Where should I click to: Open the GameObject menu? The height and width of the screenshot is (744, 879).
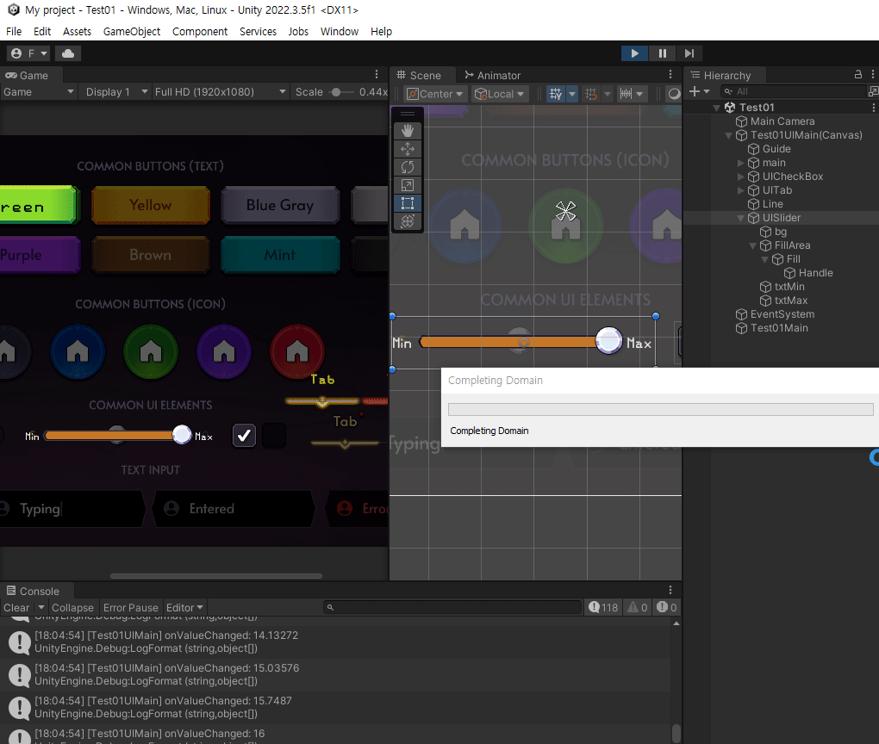click(x=132, y=31)
